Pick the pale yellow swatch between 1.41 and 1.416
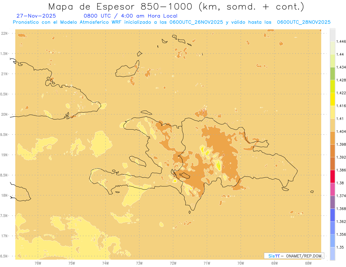This screenshot has height=267, width=346. click(332, 112)
